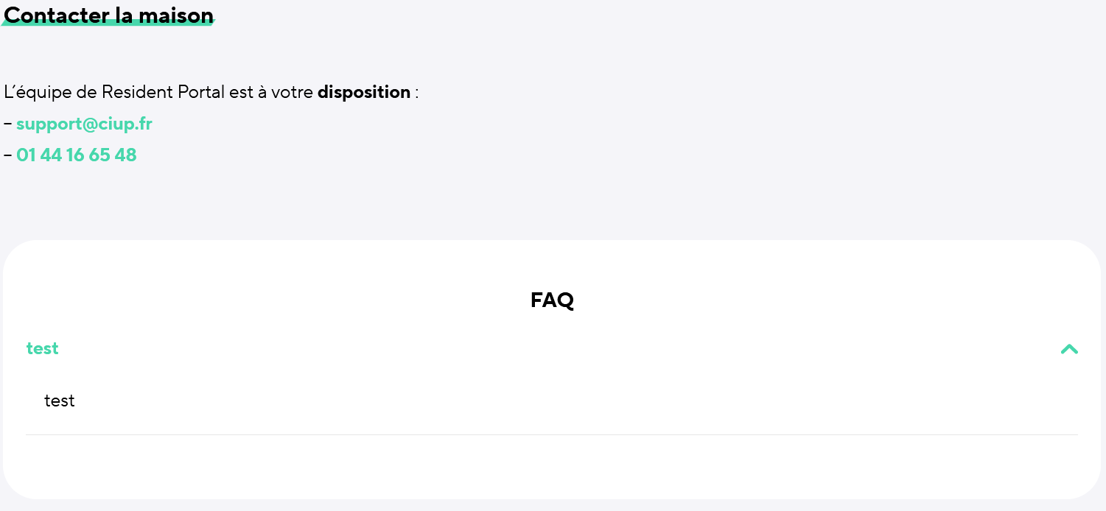This screenshot has height=511, width=1106.
Task: Collapse the FAQ item using the green chevron
Action: point(1068,349)
